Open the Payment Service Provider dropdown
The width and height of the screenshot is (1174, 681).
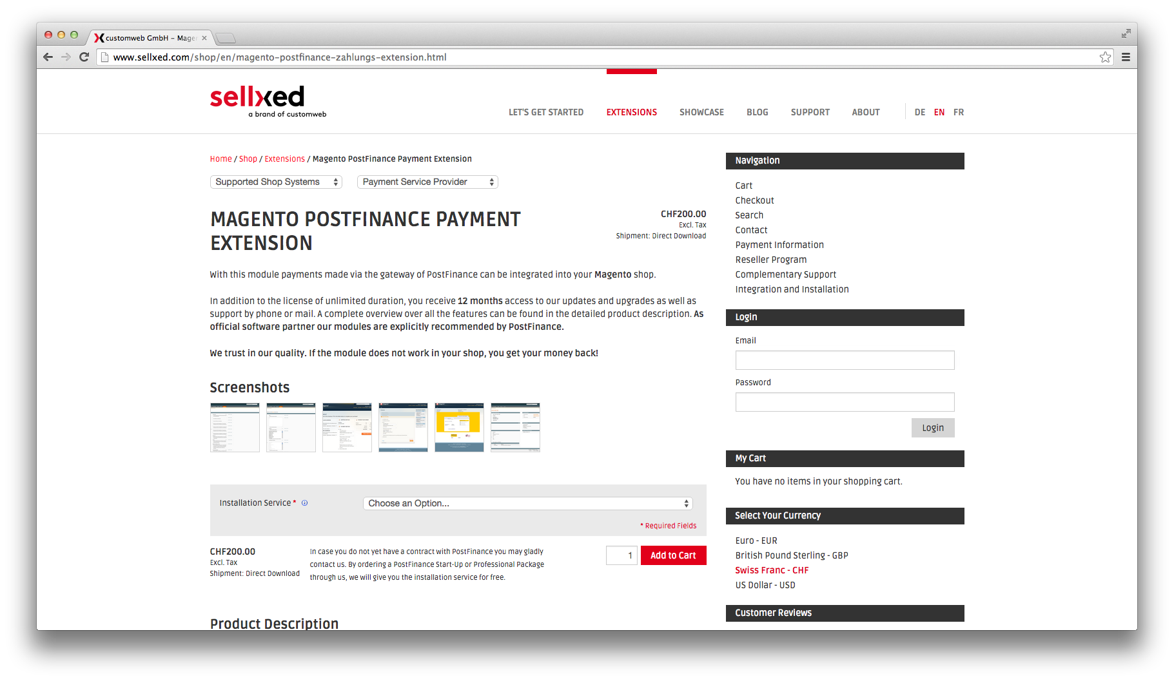tap(427, 182)
